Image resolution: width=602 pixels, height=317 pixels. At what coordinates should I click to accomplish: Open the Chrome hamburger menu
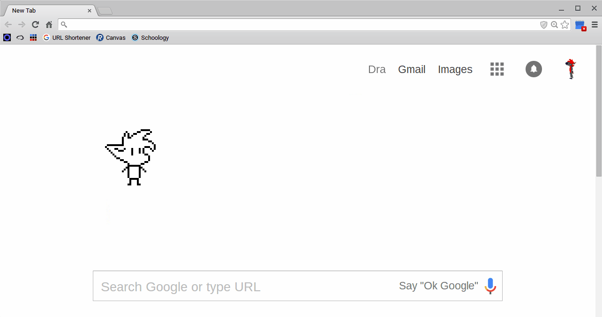click(x=594, y=25)
